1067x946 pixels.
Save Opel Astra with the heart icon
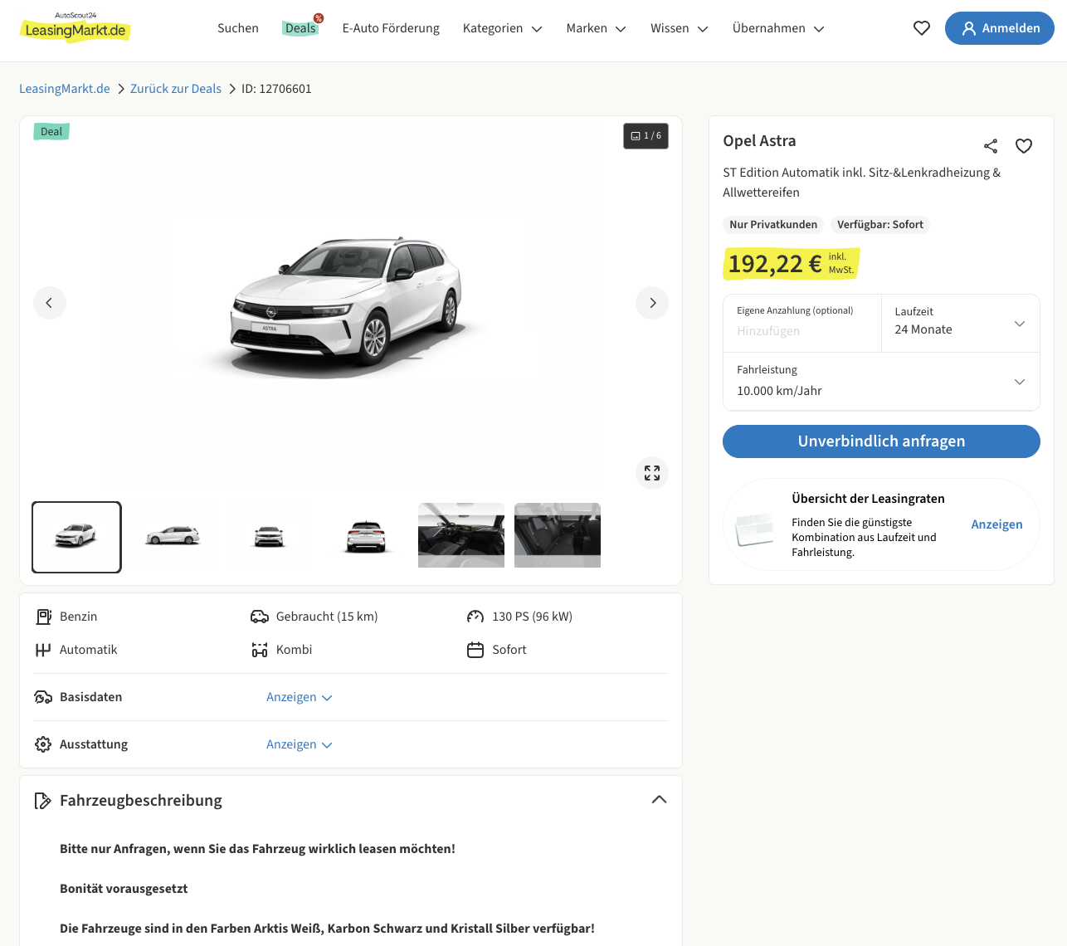point(1024,146)
